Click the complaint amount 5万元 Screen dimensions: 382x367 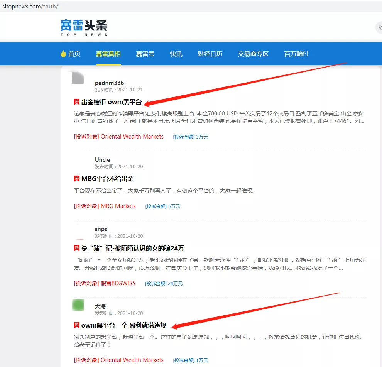point(174,206)
